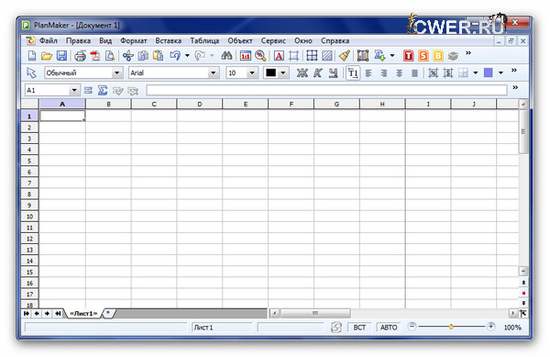Open the Обычный style dropdown
Screen dimensions: 550x357
[116, 73]
